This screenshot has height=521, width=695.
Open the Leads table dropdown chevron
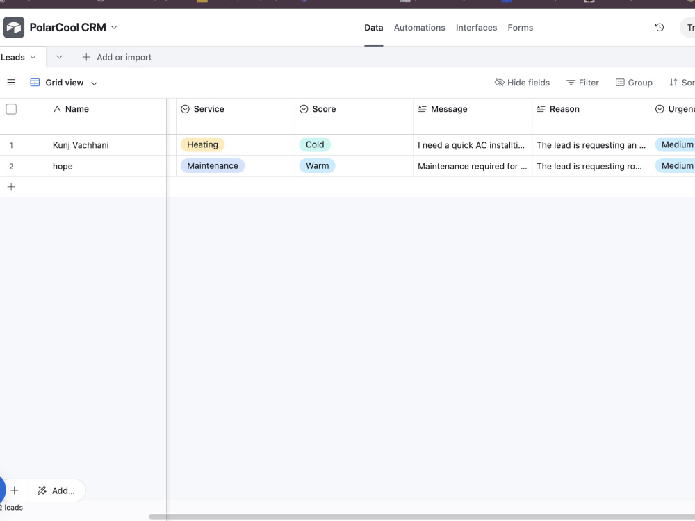click(x=33, y=57)
